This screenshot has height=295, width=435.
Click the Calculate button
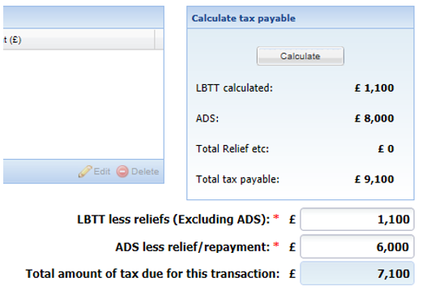[x=301, y=56]
